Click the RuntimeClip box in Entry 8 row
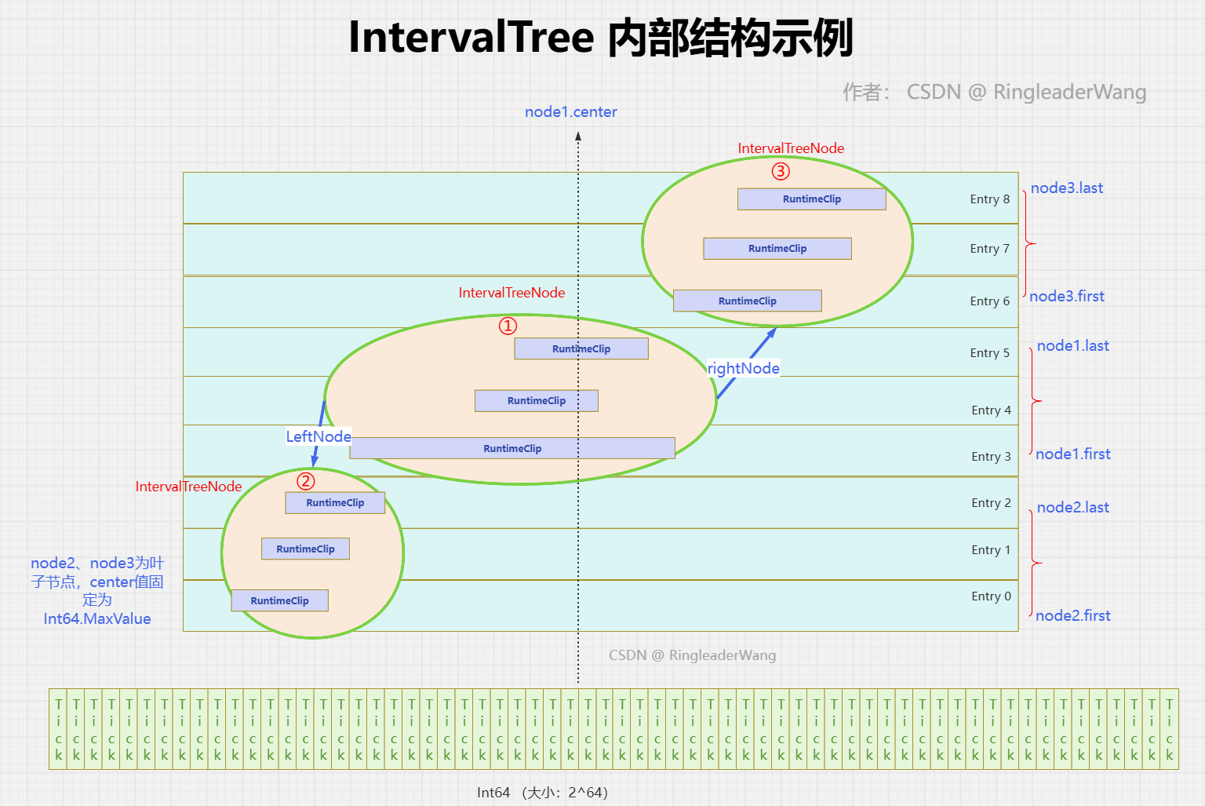 811,199
